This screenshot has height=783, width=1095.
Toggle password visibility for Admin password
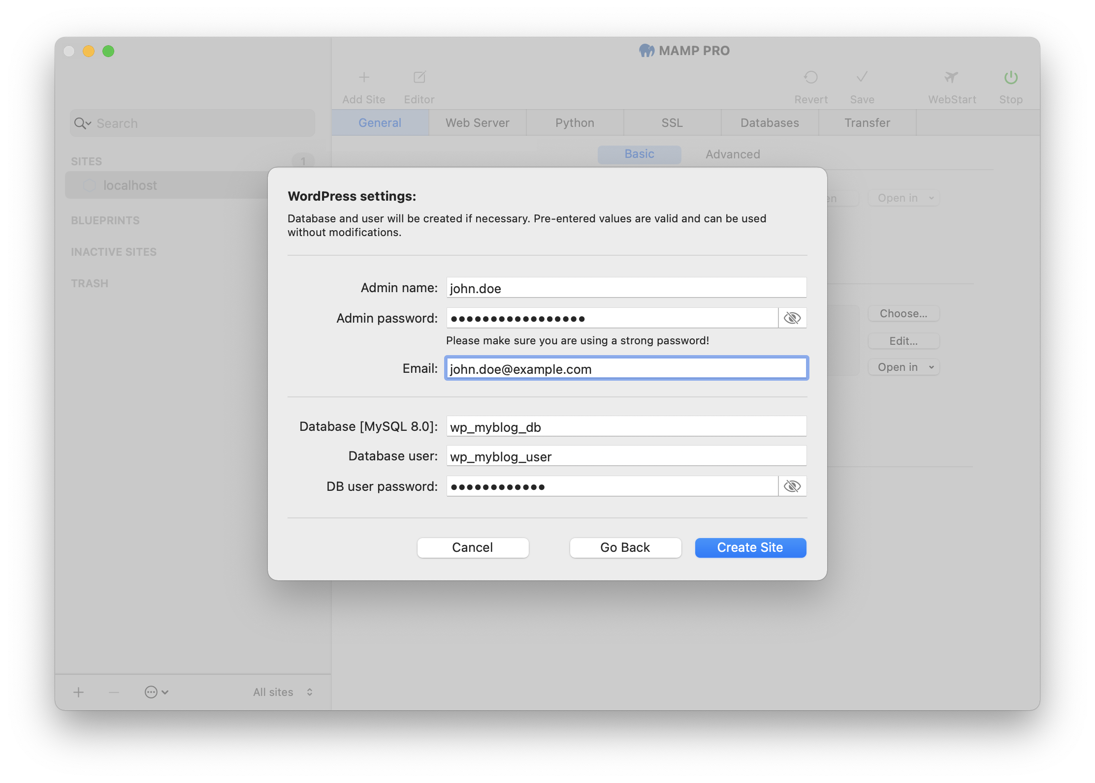click(x=792, y=317)
